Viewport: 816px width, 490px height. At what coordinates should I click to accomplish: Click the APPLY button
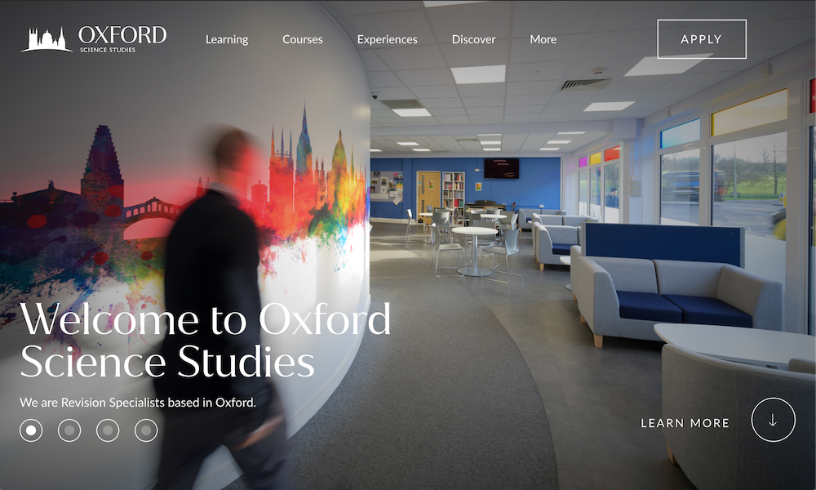click(702, 39)
